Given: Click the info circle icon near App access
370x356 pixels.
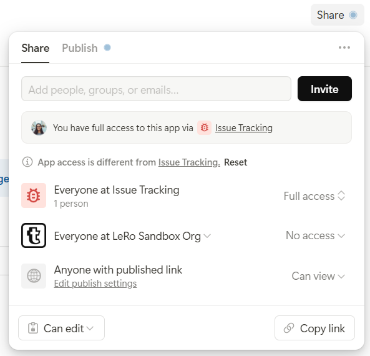Looking at the screenshot, I should (x=27, y=162).
